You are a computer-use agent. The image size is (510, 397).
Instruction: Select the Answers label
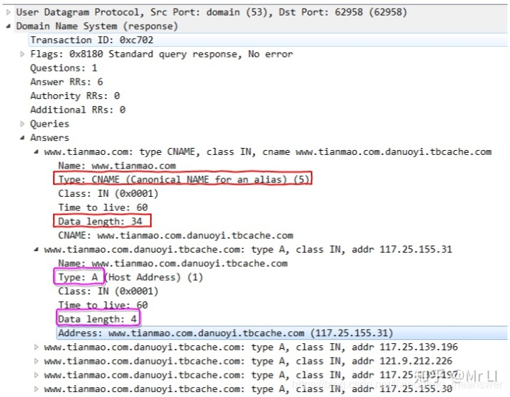tap(50, 138)
